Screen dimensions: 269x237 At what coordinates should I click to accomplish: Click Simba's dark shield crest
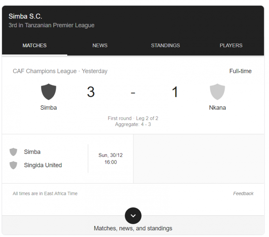point(49,92)
